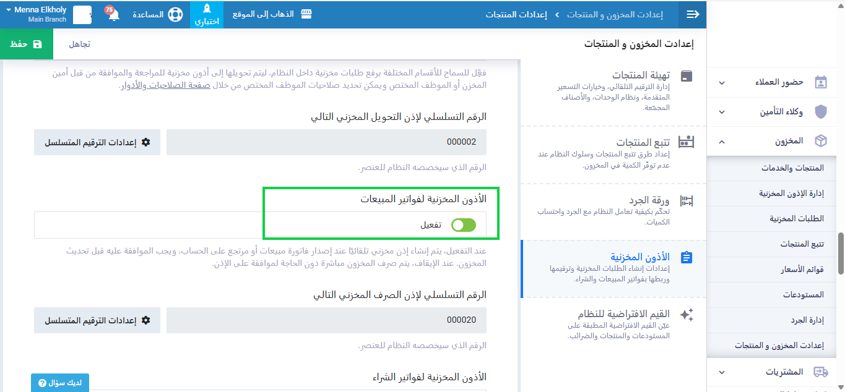Open the المساعدة help lifebuoy icon
This screenshot has width=845, height=392.
pos(175,14)
